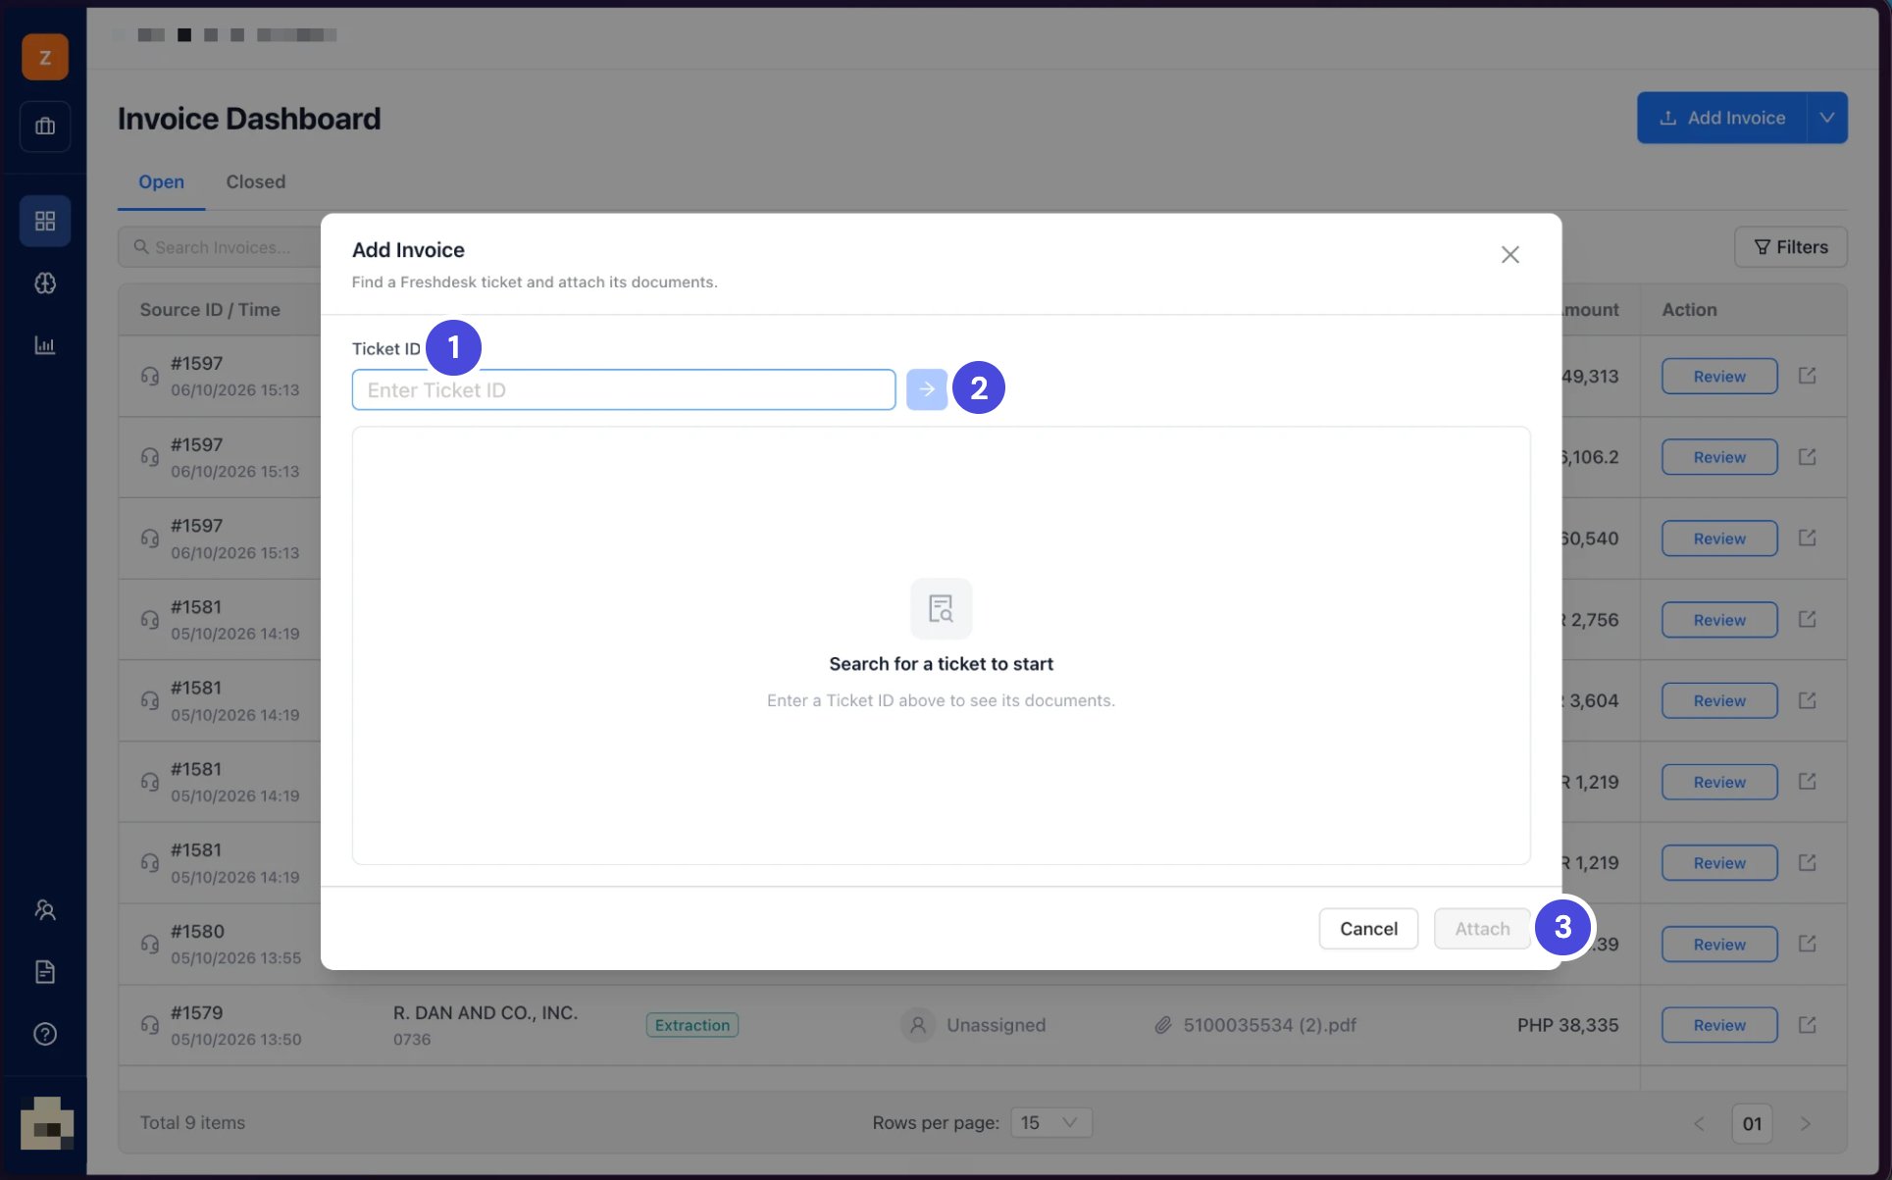Switch to the Closed tab
Image resolution: width=1892 pixels, height=1180 pixels.
click(x=256, y=181)
